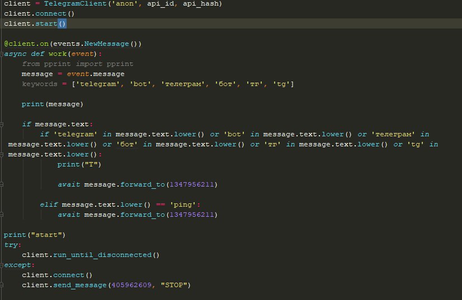The image size is (462, 300).
Task: Click the 'async' keyword
Action: [x=15, y=54]
